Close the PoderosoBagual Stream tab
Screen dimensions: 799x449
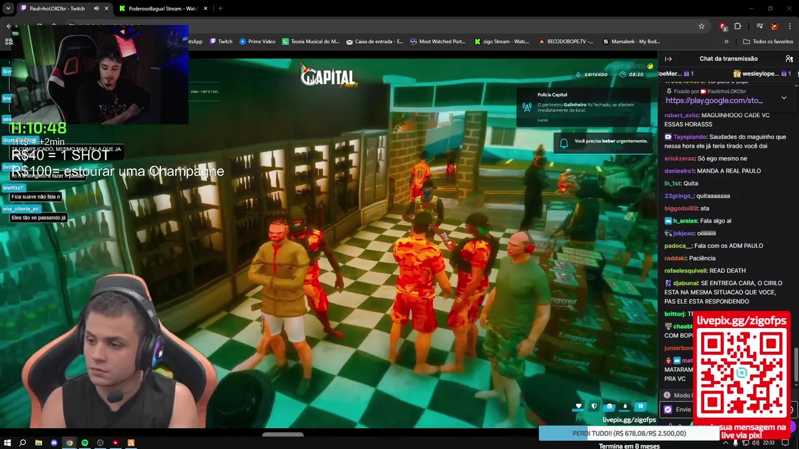(205, 9)
